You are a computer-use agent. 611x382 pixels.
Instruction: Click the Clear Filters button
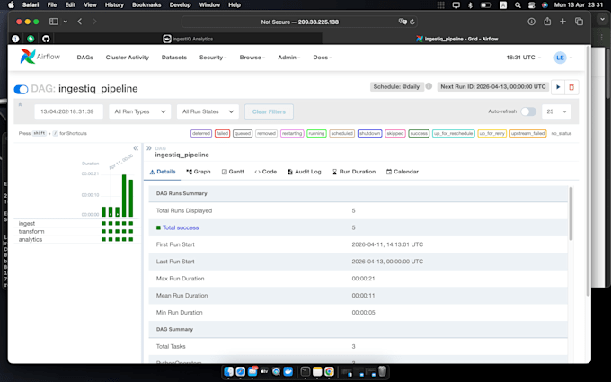coord(269,111)
